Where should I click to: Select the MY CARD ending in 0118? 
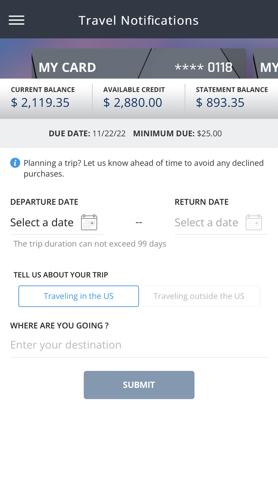[139, 68]
